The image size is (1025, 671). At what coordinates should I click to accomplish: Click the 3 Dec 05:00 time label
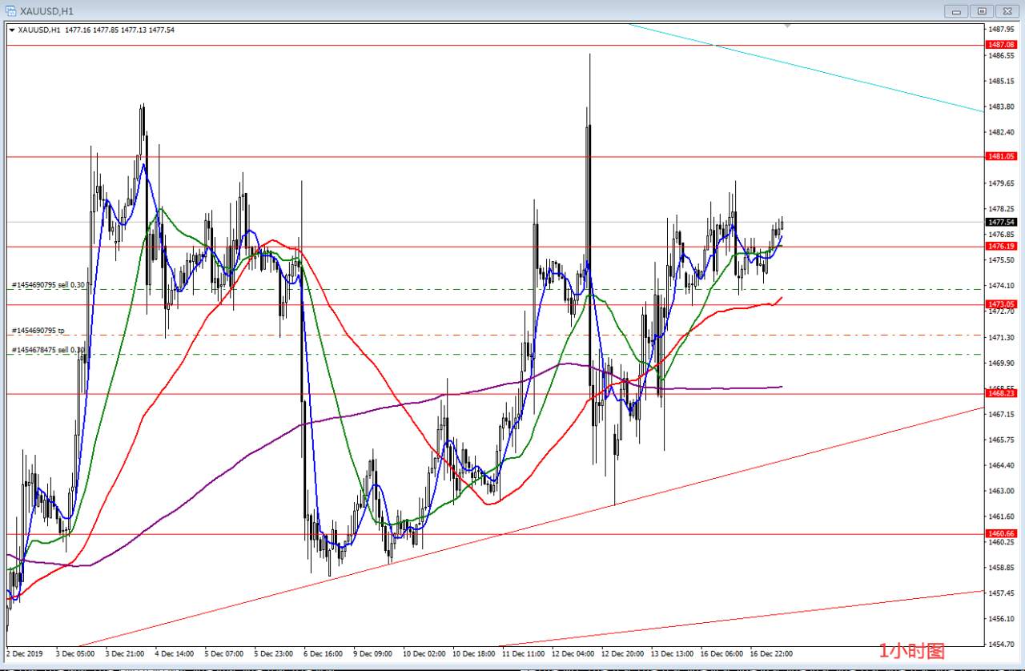[74, 653]
